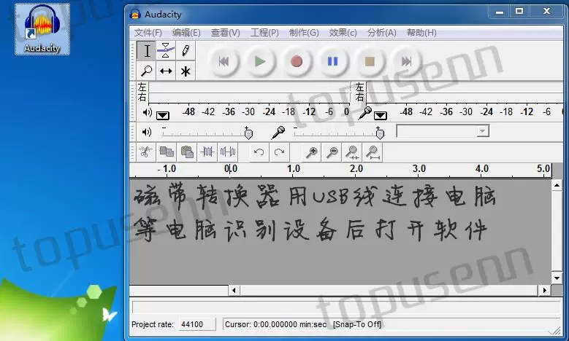Screen dimensions: 569x341
Task: Click the Zoom Out magnifier icon
Action: pos(332,152)
